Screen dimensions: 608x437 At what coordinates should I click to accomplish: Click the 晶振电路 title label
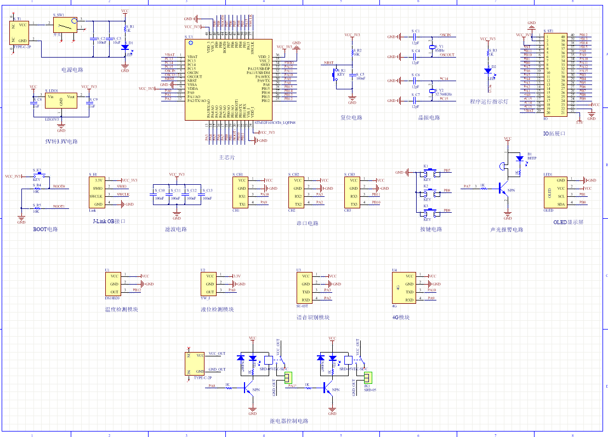click(x=429, y=117)
